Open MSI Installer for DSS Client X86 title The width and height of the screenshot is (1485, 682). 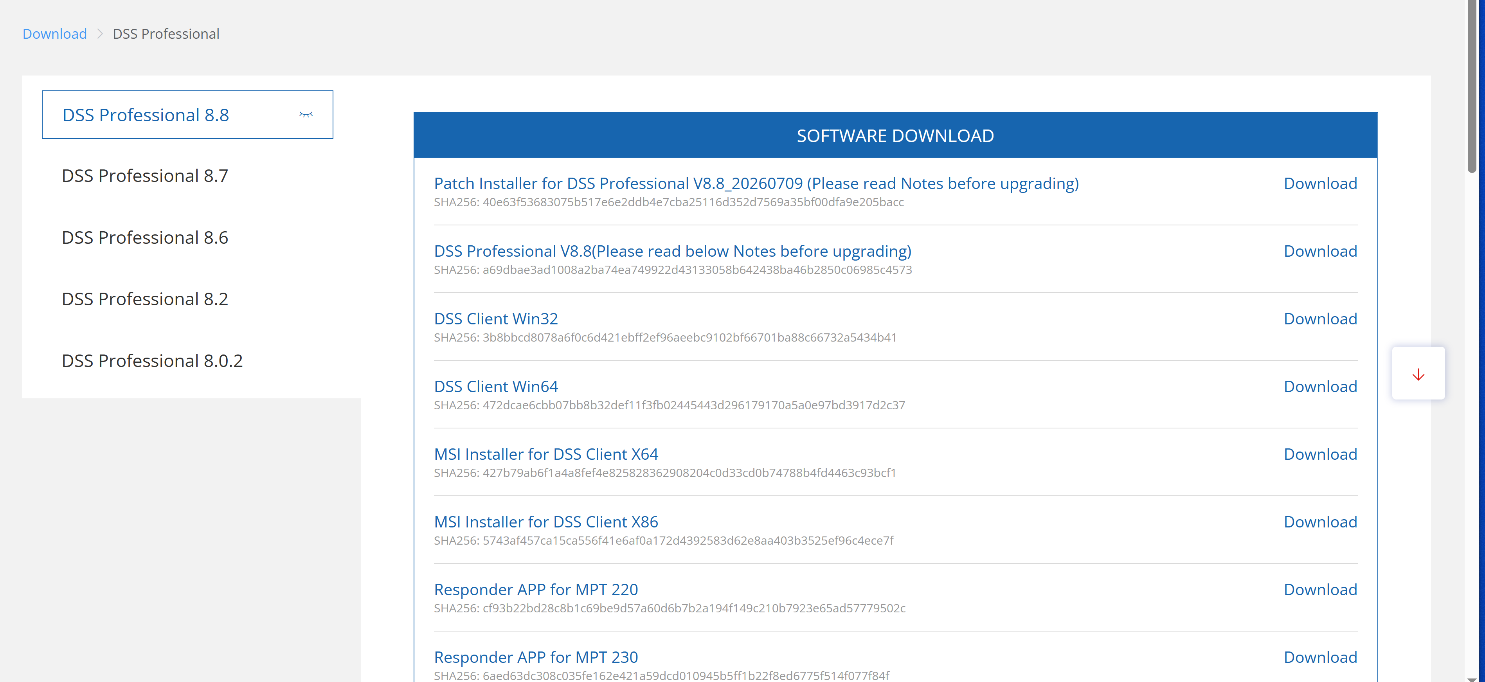coord(546,522)
